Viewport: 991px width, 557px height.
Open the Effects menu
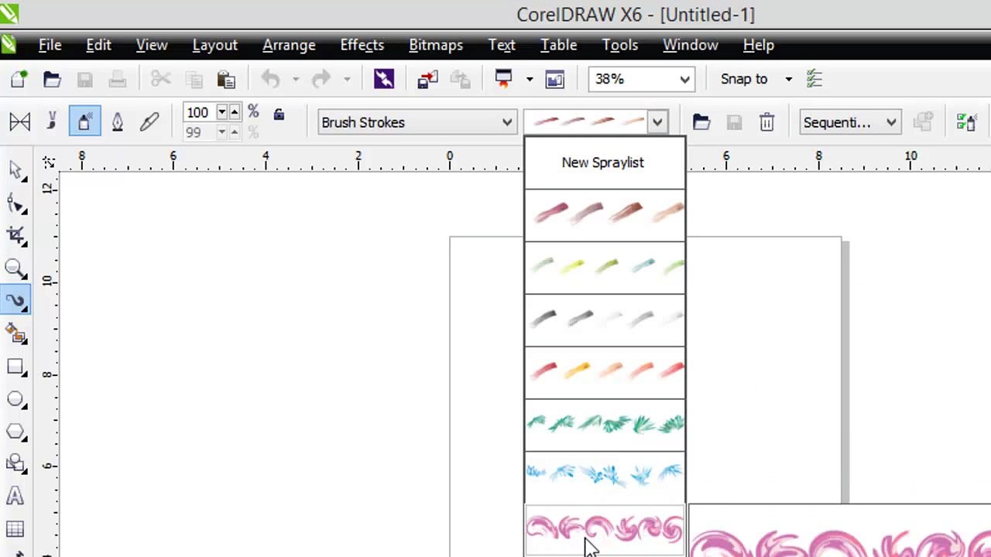pyautogui.click(x=362, y=45)
